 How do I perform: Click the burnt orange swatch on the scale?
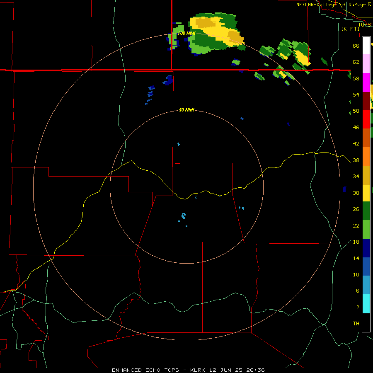coord(366,138)
